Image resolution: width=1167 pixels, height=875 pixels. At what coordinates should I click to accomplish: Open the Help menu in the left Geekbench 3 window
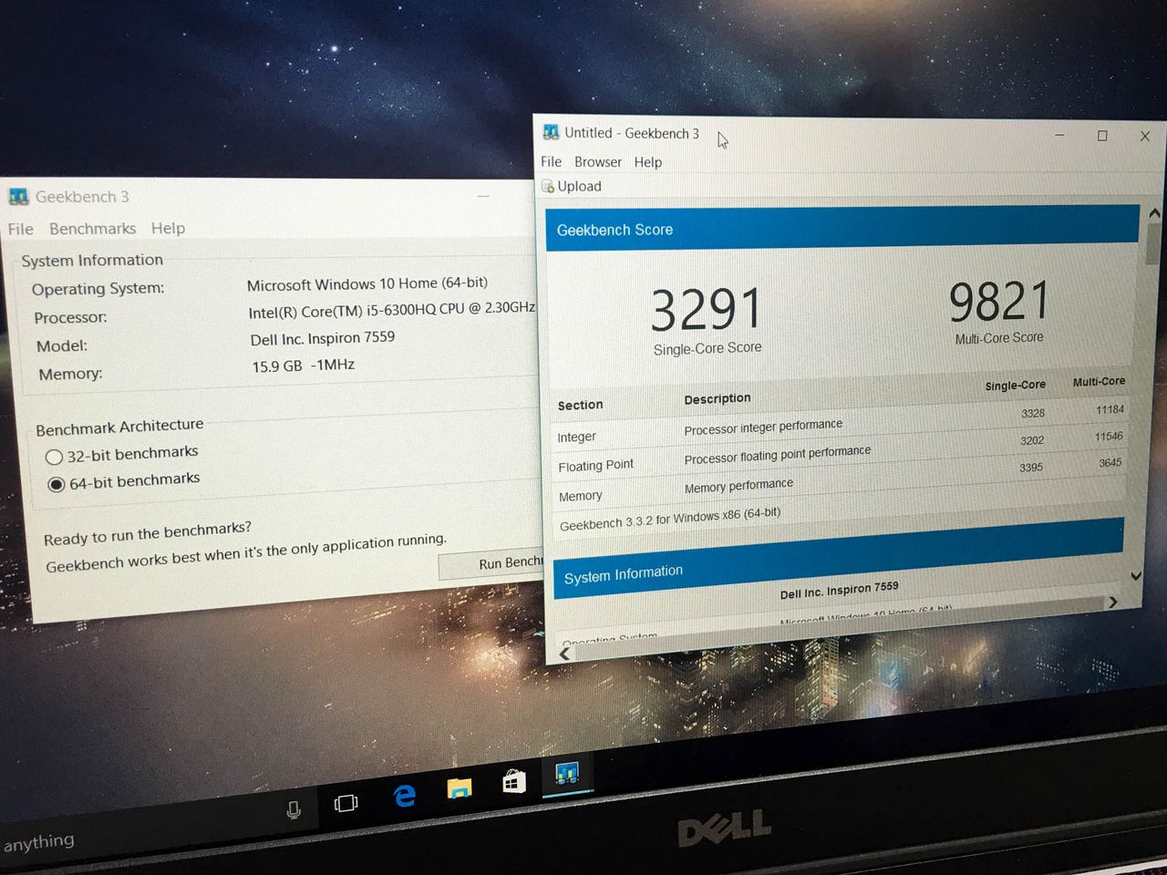pyautogui.click(x=168, y=228)
